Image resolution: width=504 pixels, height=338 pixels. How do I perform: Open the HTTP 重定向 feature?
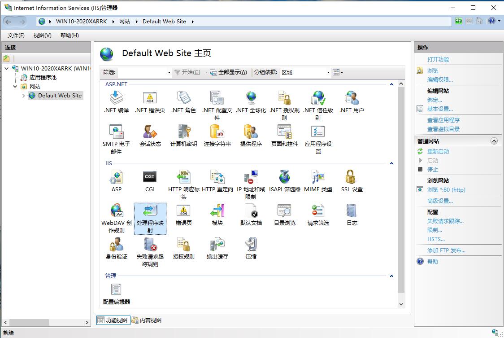[217, 181]
